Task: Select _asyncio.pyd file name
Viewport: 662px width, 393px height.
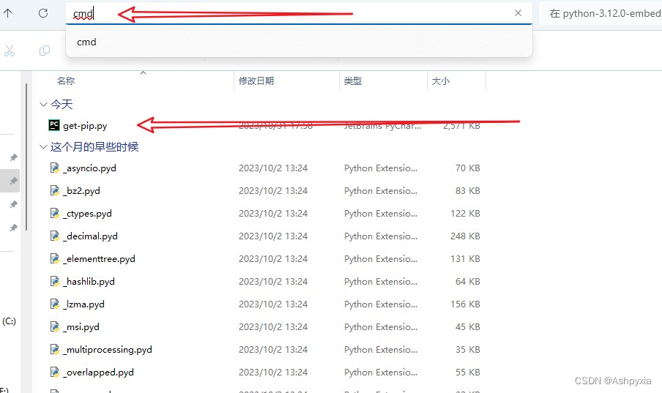Action: [89, 168]
